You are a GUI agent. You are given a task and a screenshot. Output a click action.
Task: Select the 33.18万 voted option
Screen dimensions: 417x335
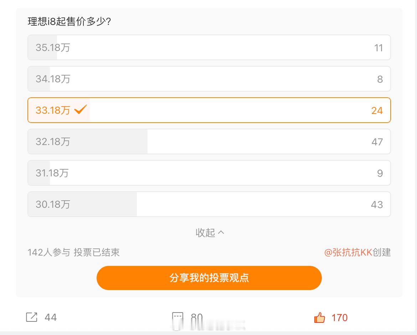point(209,110)
